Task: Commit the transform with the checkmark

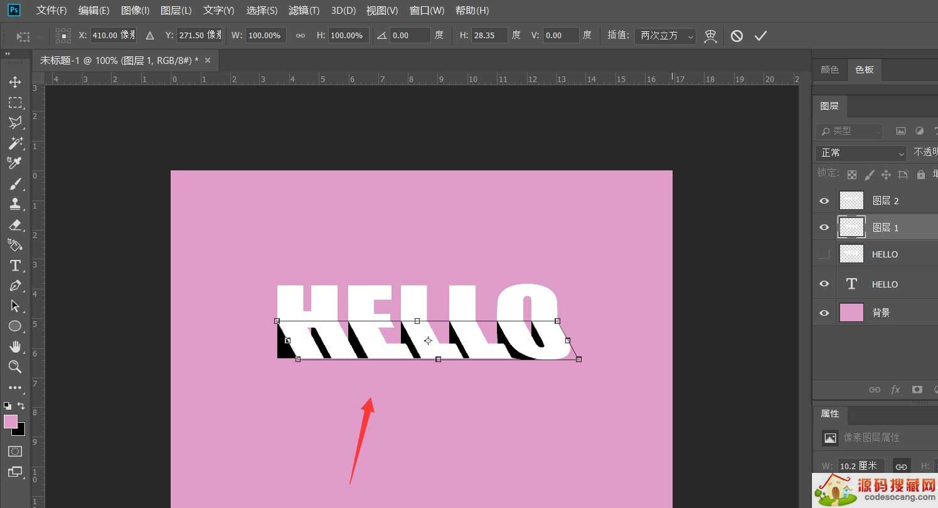Action: 760,36
